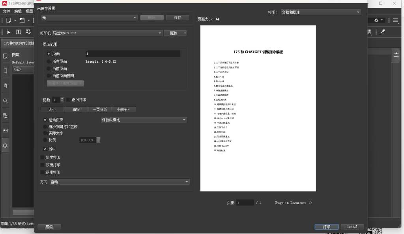This screenshot has height=234, width=404.
Task: Open the Search magnifier panel in sidebar
Action: pyautogui.click(x=6, y=101)
